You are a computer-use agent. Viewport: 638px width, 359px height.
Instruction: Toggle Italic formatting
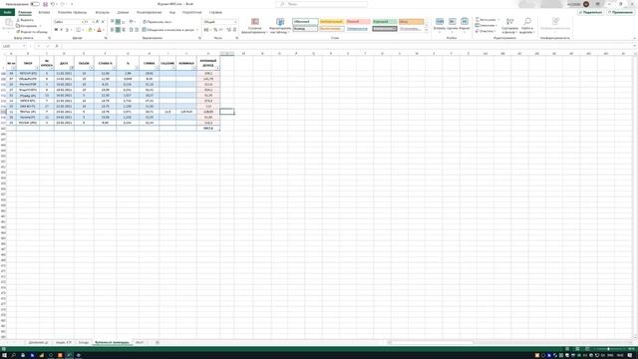click(x=62, y=30)
